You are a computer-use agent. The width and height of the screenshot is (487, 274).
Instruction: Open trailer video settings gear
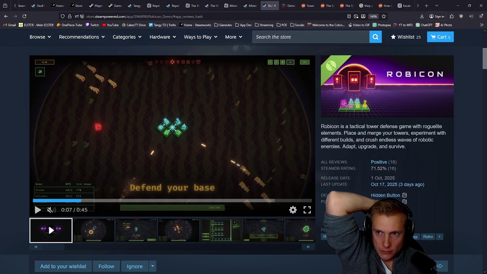click(293, 210)
